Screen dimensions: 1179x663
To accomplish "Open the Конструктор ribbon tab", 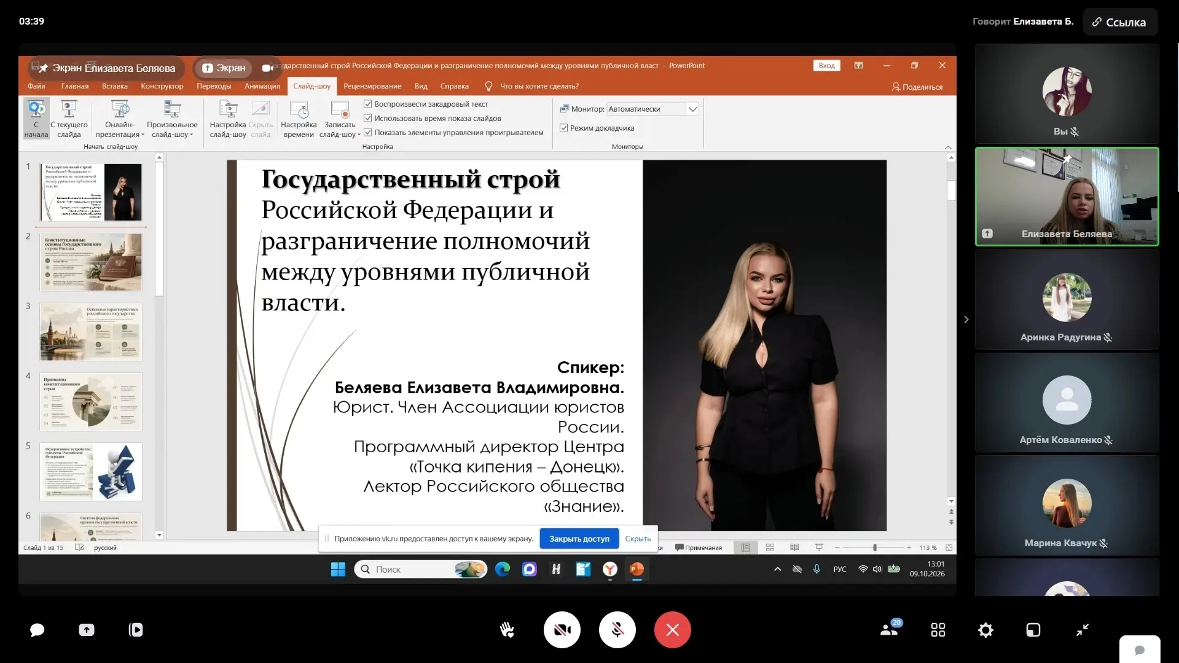I will (x=162, y=86).
